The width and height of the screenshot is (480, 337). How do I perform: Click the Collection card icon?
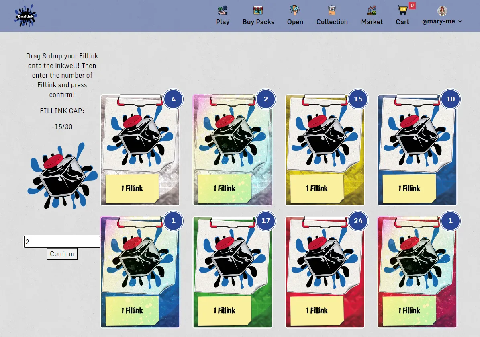332,10
